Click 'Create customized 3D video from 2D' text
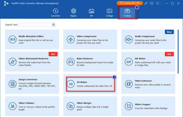 94,86
